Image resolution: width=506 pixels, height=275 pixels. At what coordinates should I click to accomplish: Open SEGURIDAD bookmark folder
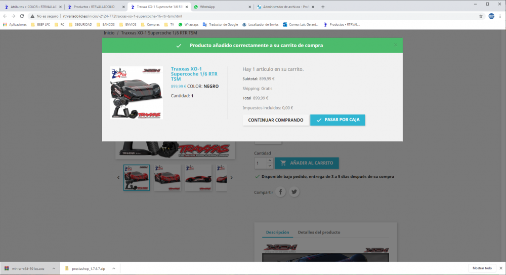tap(80, 24)
